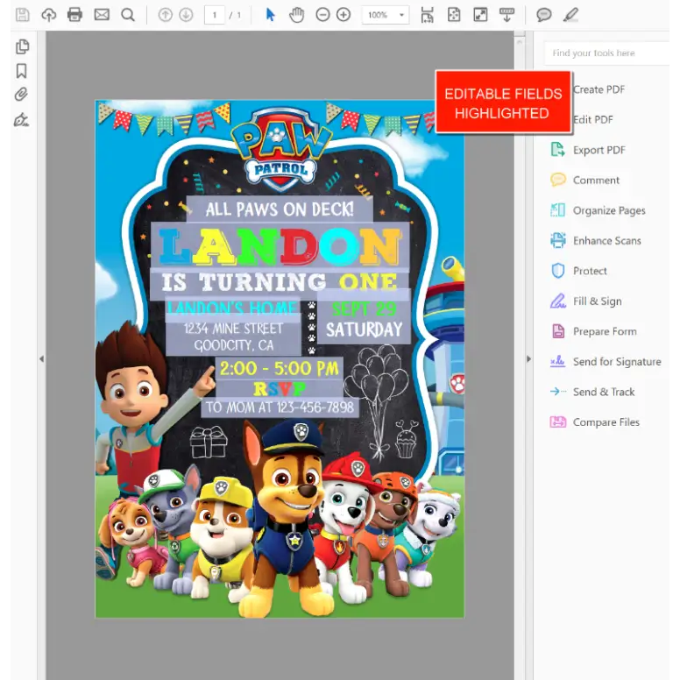Open the Fill & Sign tool
The height and width of the screenshot is (680, 680).
pyautogui.click(x=586, y=301)
